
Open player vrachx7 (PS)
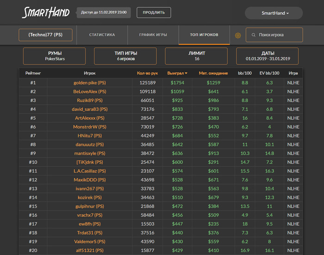[90, 215]
